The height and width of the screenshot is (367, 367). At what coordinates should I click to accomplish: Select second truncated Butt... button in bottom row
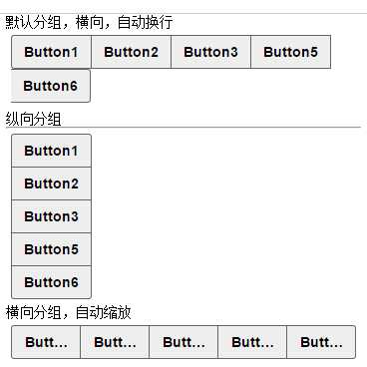[x=115, y=342]
